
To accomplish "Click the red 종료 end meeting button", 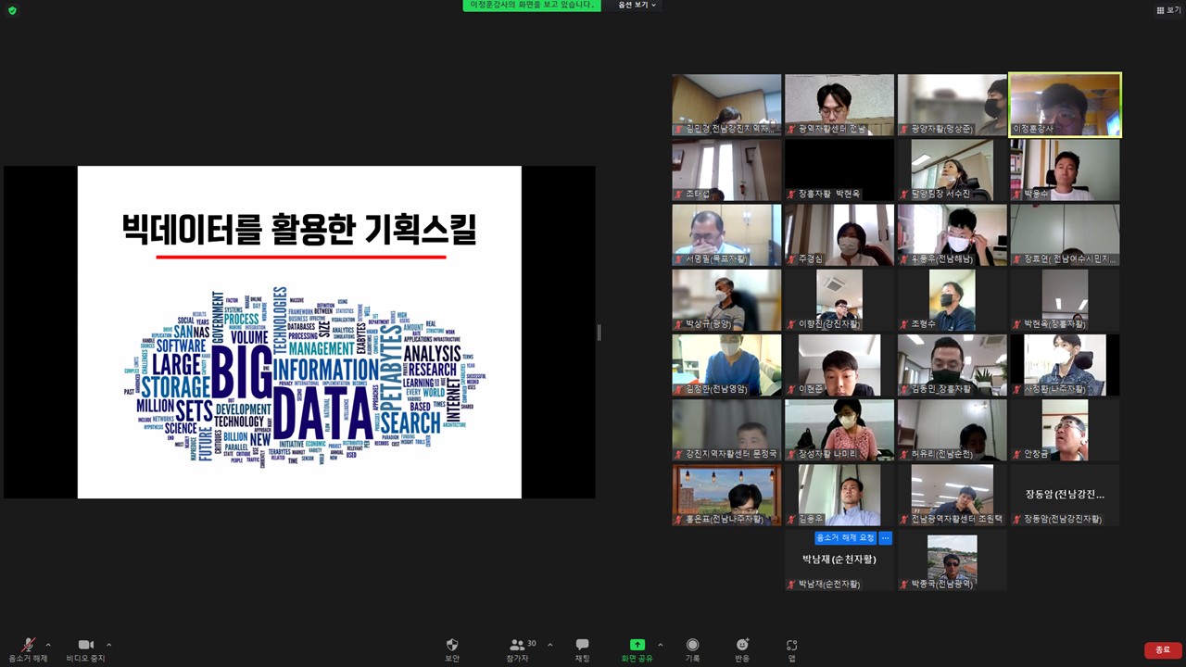I will 1163,650.
